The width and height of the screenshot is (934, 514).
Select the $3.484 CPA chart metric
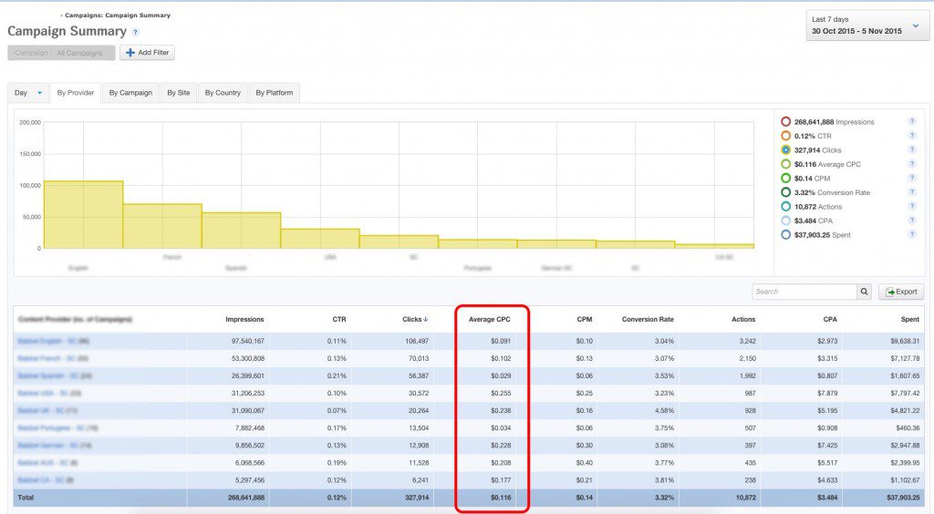tap(785, 221)
